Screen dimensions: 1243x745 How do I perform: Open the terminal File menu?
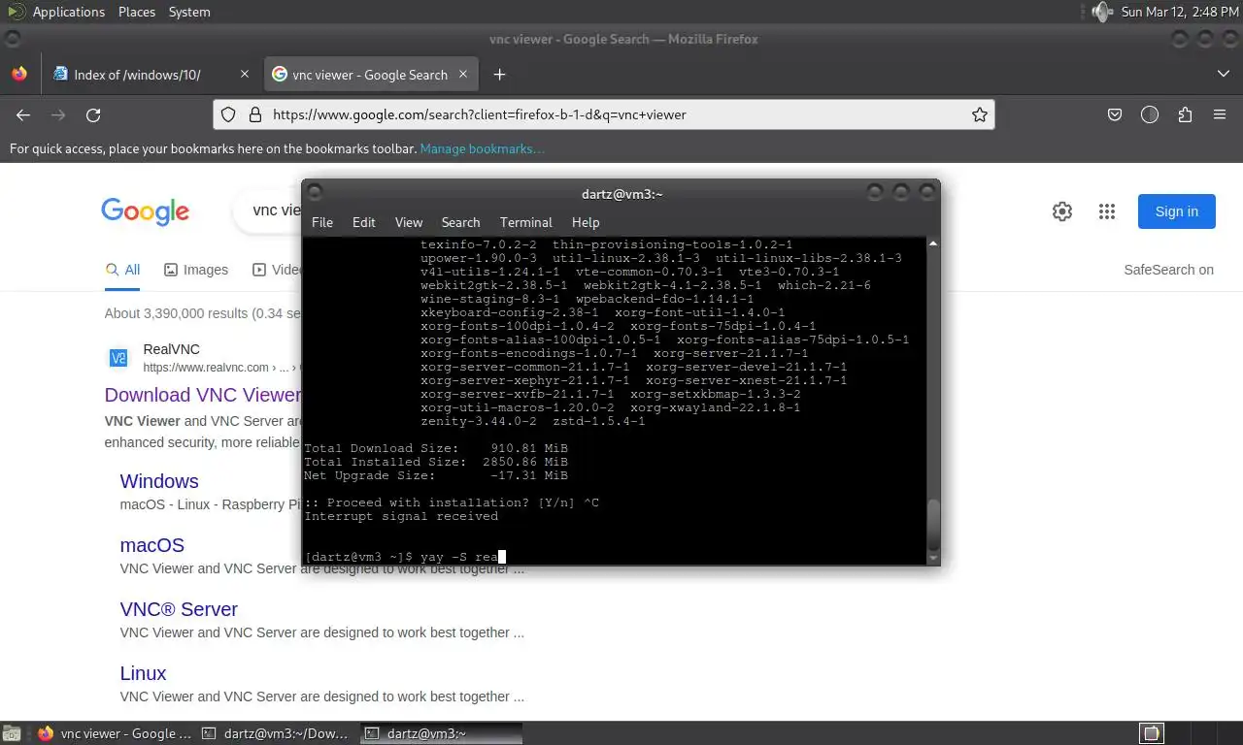pos(322,222)
